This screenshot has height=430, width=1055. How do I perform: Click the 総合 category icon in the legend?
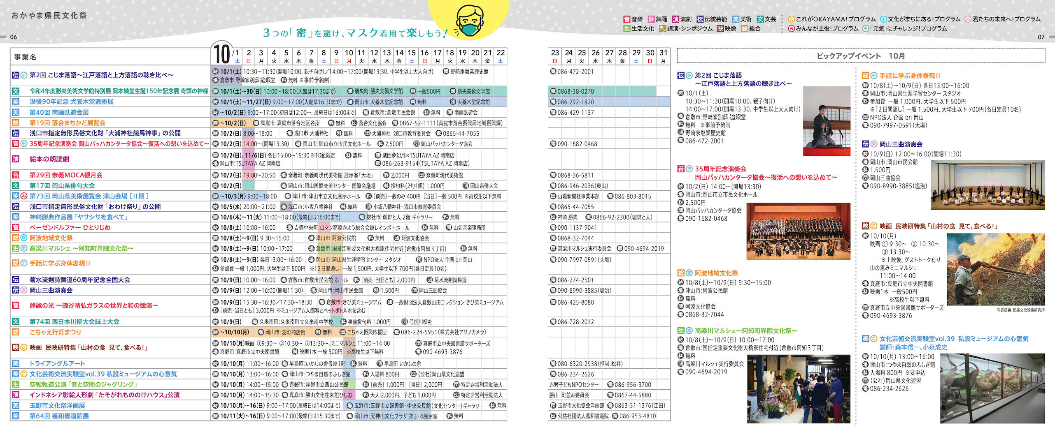click(745, 28)
